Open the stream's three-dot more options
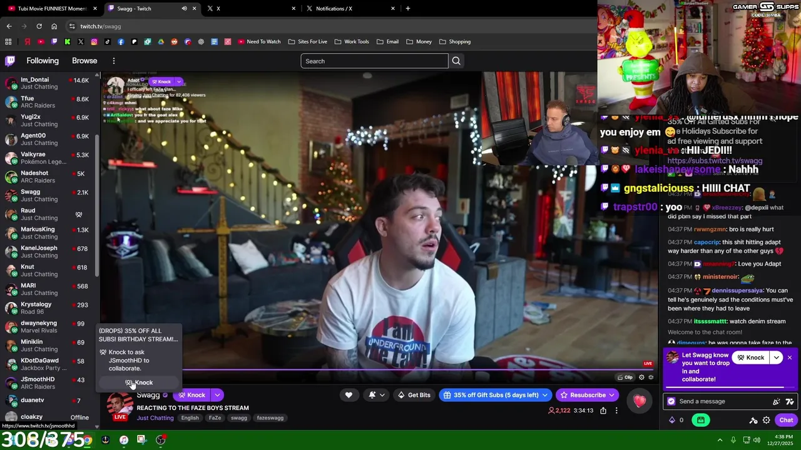 [x=616, y=411]
